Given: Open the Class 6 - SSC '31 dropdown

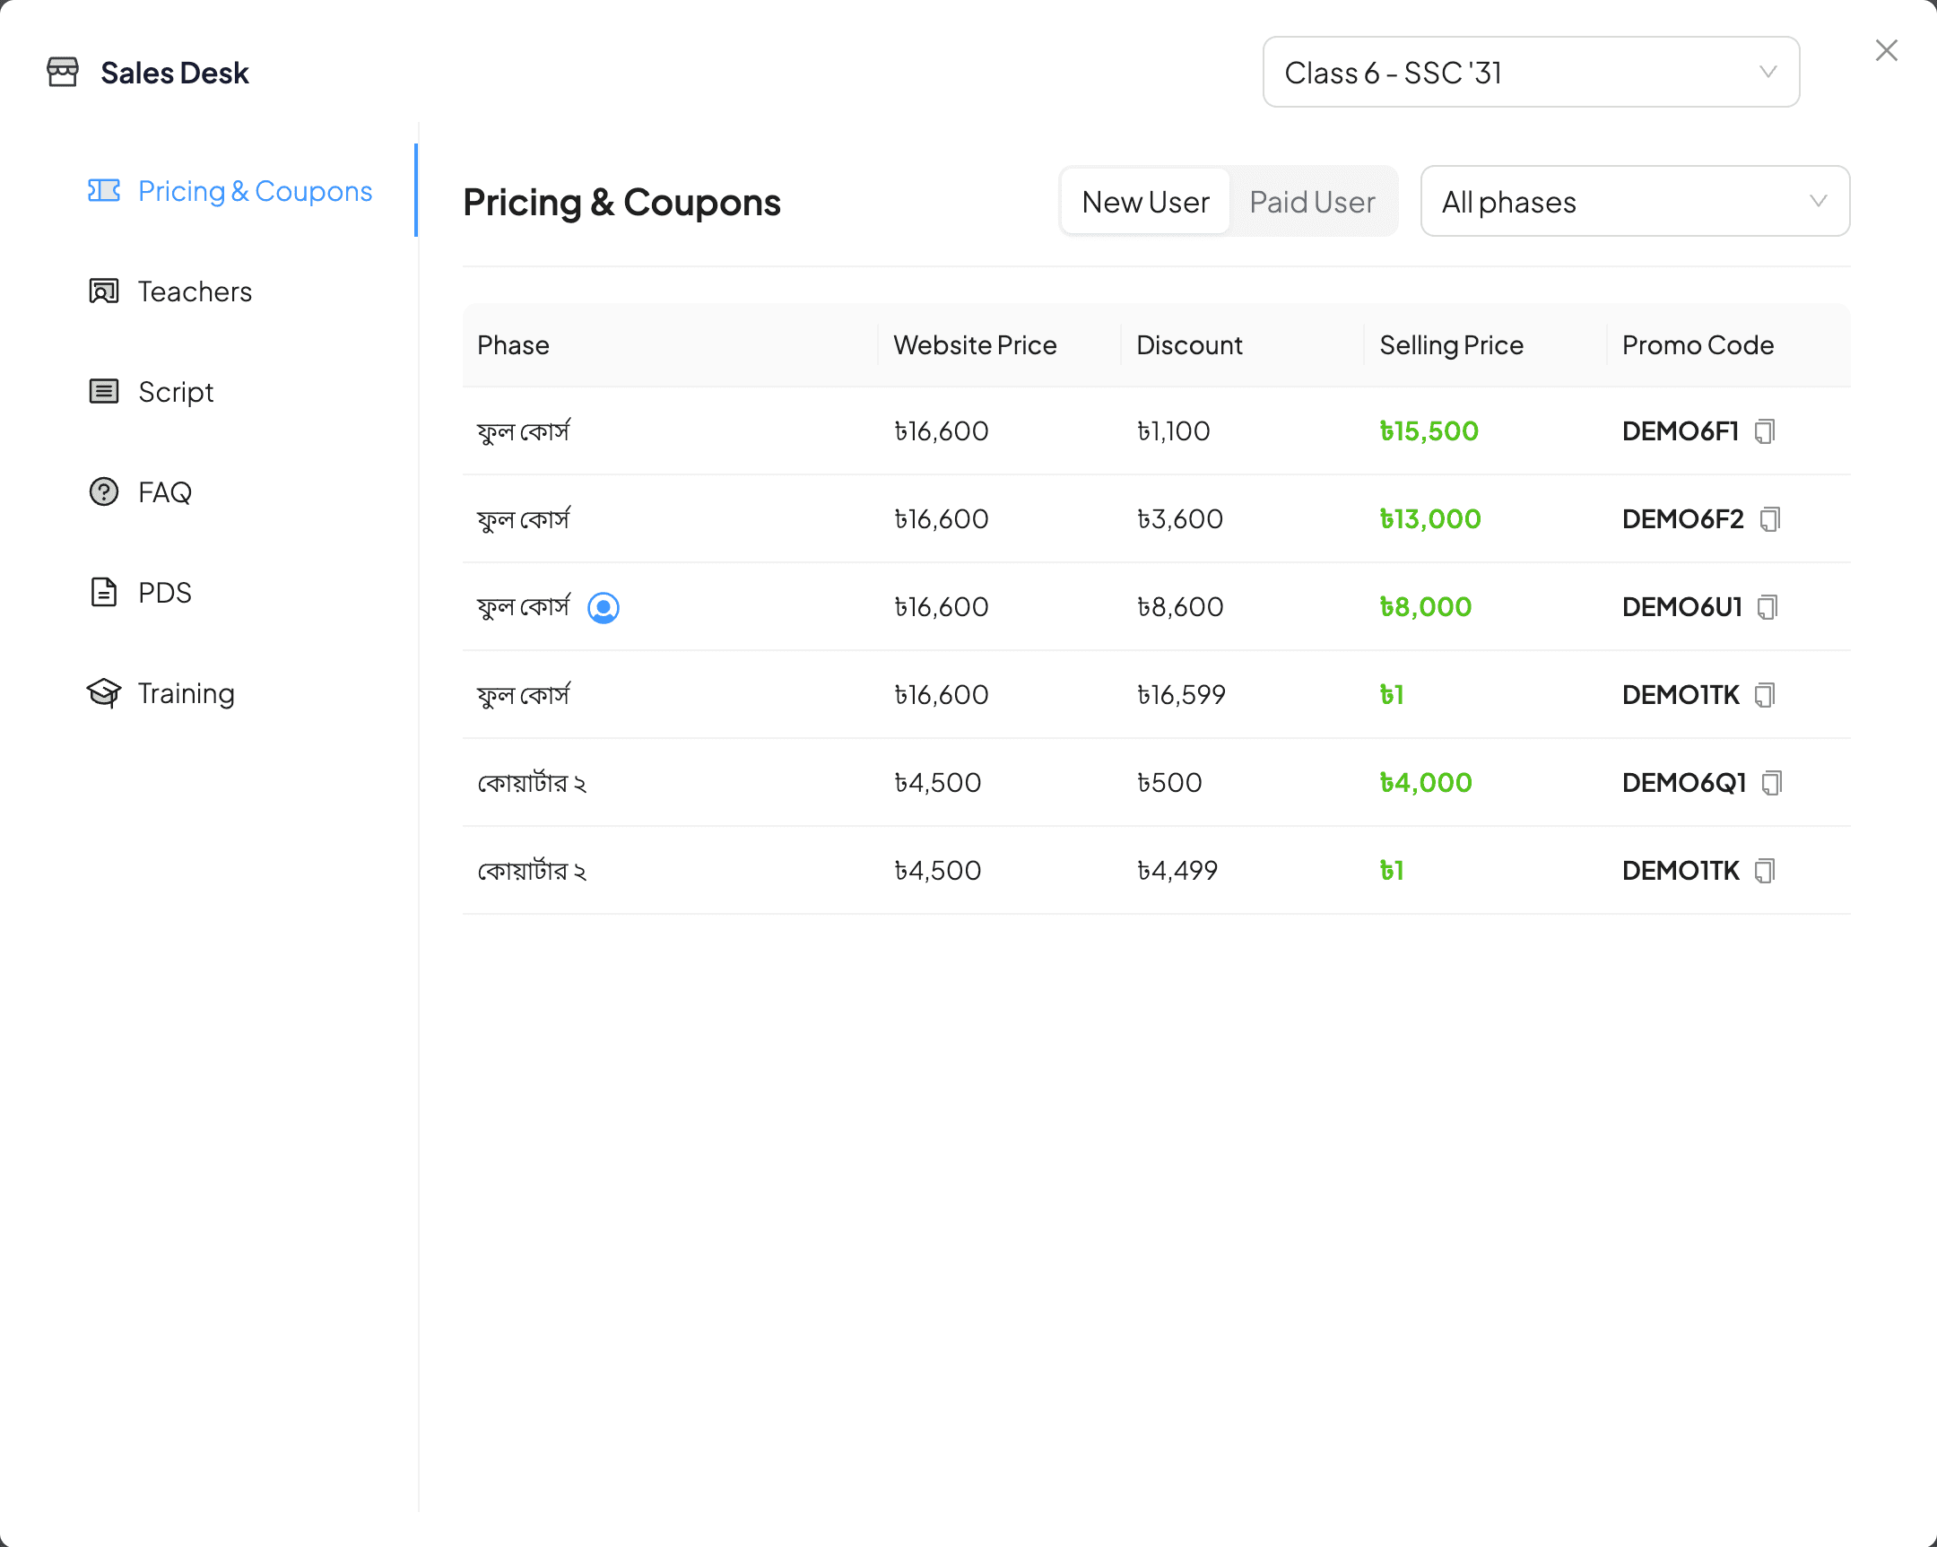Looking at the screenshot, I should click(1531, 72).
